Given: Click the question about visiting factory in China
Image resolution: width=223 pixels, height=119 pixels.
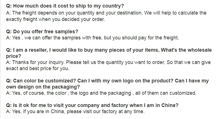Looking at the screenshot, I should [92, 106].
